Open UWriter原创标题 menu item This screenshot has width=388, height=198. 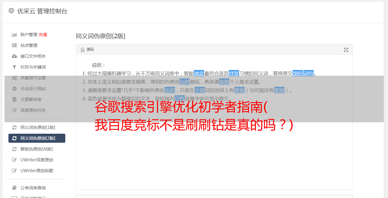pos(37,171)
